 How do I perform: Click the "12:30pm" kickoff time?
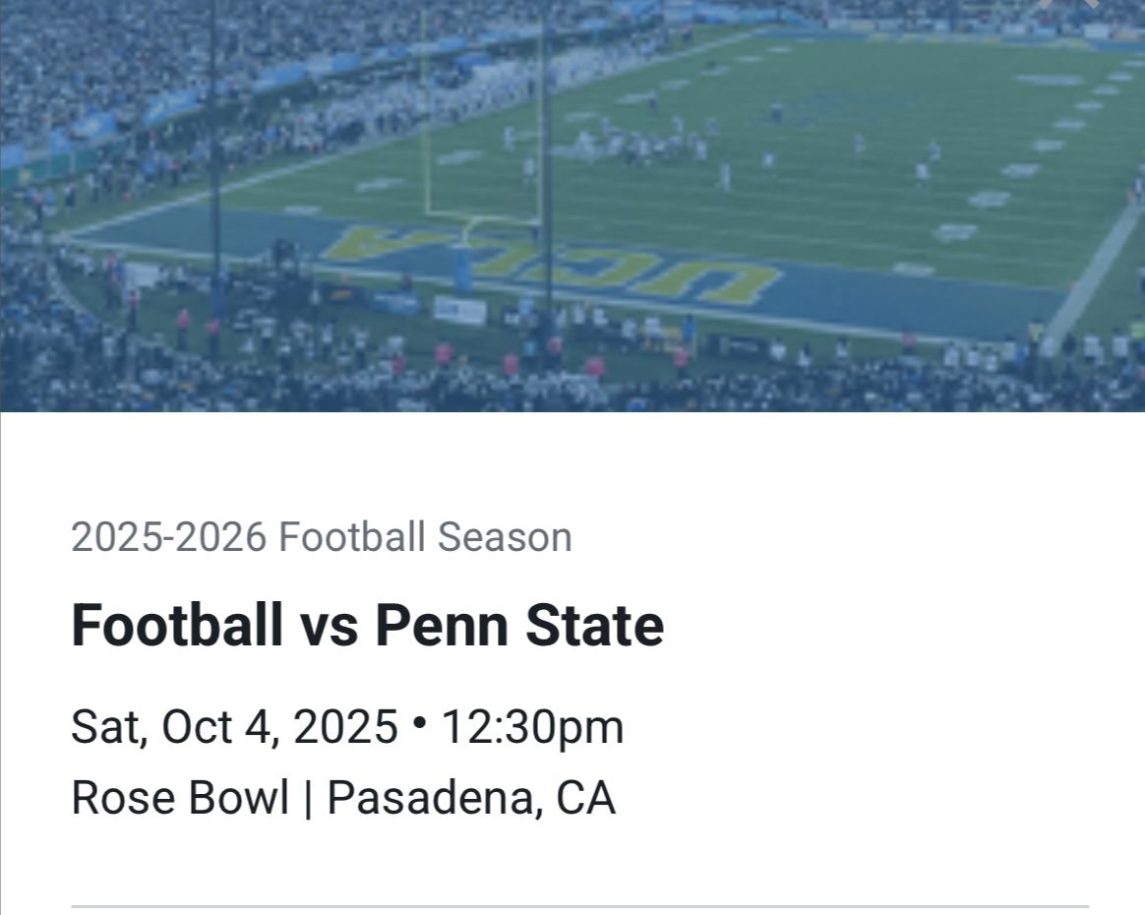(x=532, y=727)
